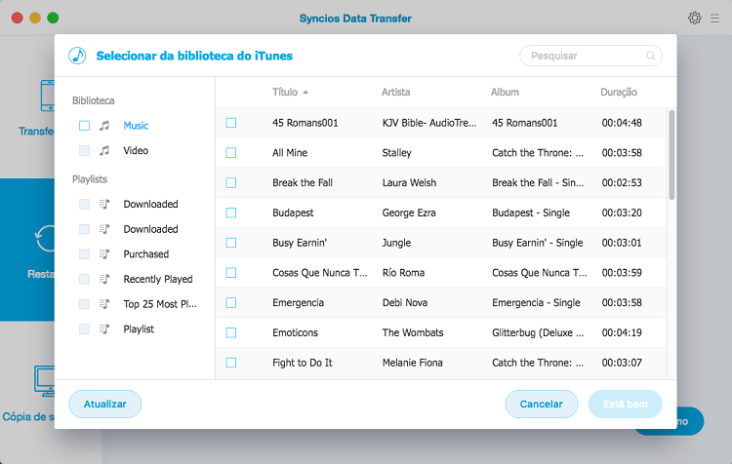The width and height of the screenshot is (732, 464).
Task: Click the playlist icon beside Playlist
Action: click(104, 329)
